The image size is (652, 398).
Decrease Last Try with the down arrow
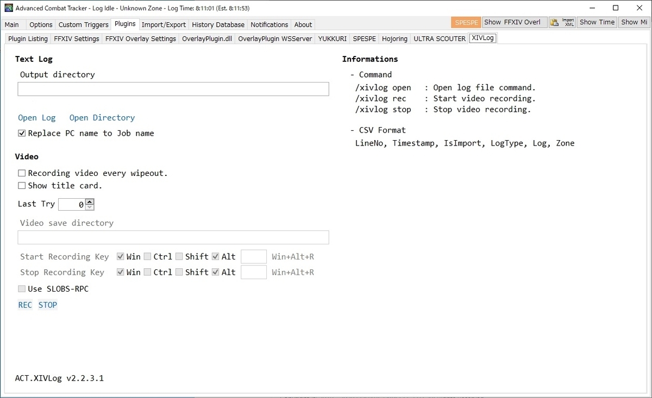point(90,207)
